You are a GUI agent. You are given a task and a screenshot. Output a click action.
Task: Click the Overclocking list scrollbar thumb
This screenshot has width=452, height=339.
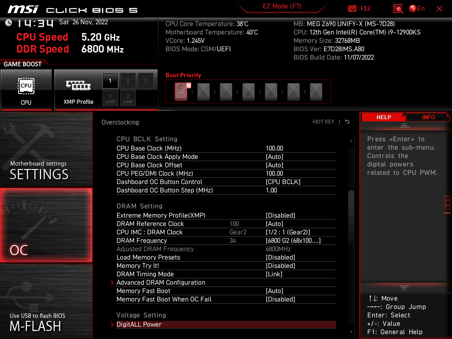(351, 218)
